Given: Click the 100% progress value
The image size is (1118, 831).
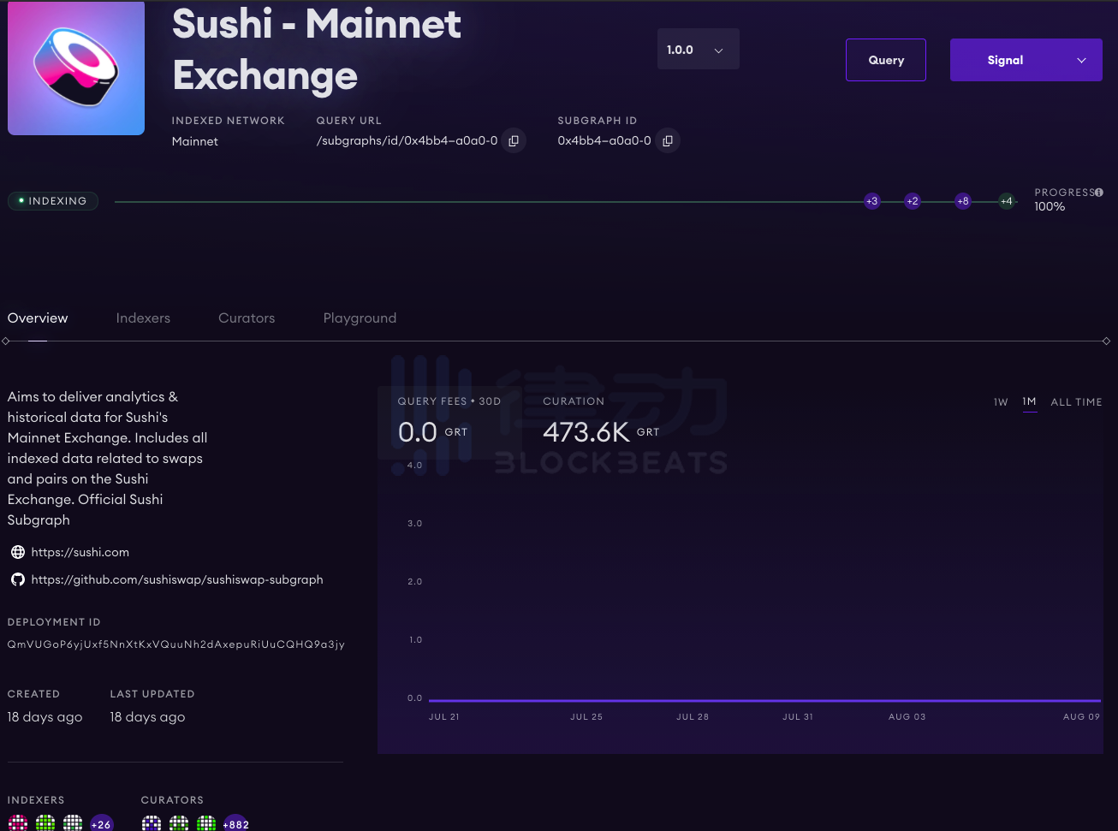Looking at the screenshot, I should click(x=1050, y=207).
